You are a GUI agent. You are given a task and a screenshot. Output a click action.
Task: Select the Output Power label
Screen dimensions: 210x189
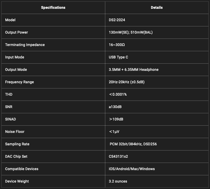point(17,32)
